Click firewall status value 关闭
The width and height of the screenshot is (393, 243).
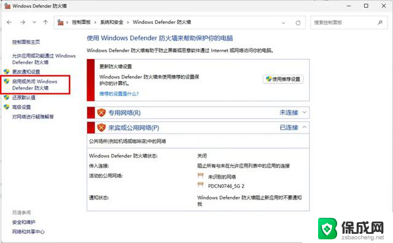(x=202, y=156)
